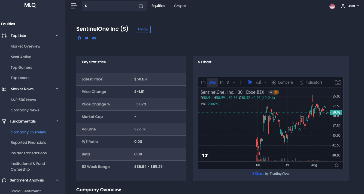Open the chart interval dropdown arrow
Screen dimensions: 364x194
click(x=234, y=82)
